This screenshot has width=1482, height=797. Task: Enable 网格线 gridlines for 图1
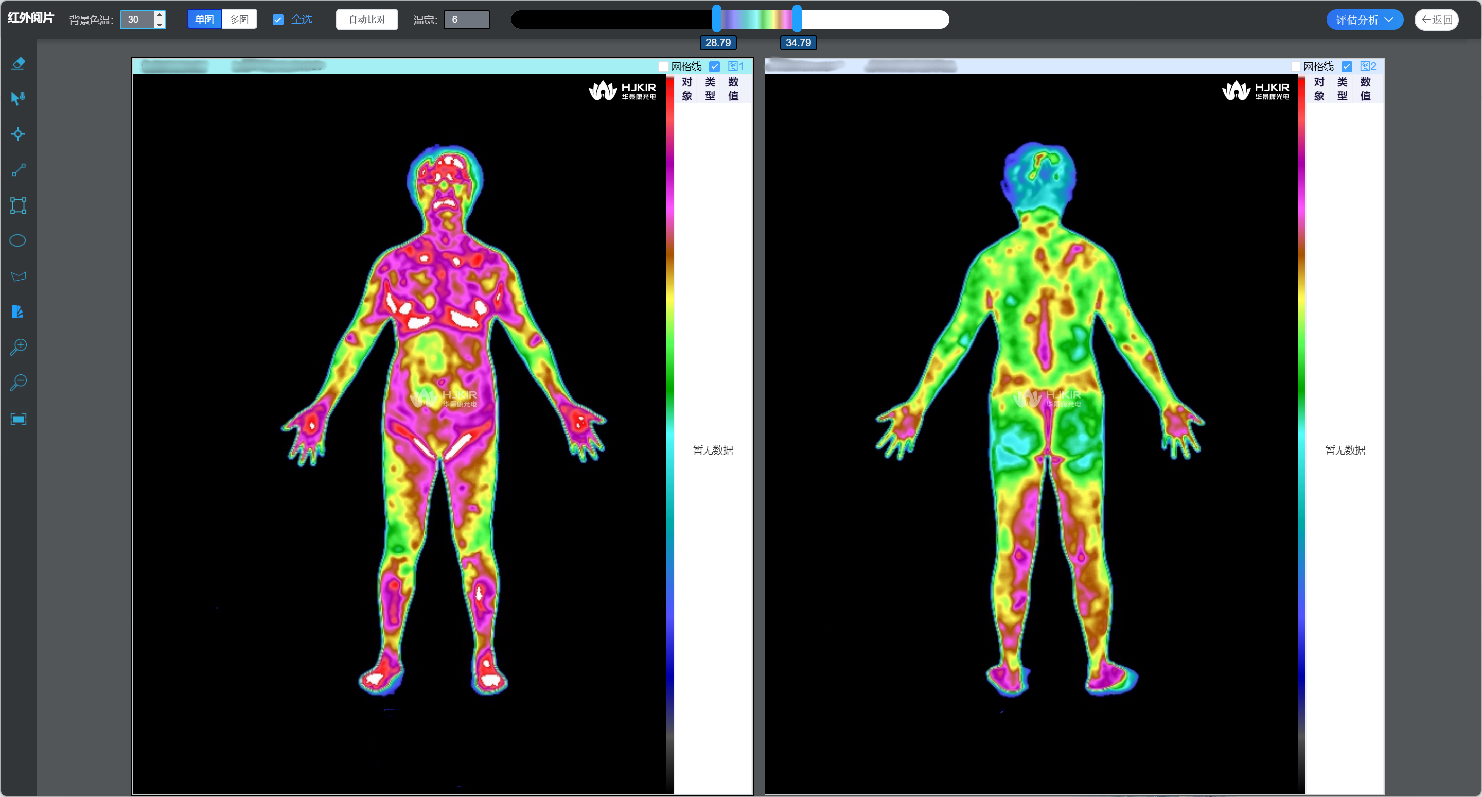(x=663, y=67)
